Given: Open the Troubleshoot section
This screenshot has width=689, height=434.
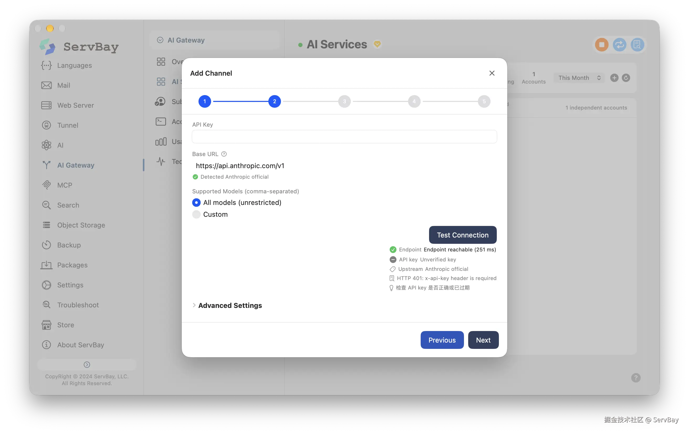Looking at the screenshot, I should point(70,305).
